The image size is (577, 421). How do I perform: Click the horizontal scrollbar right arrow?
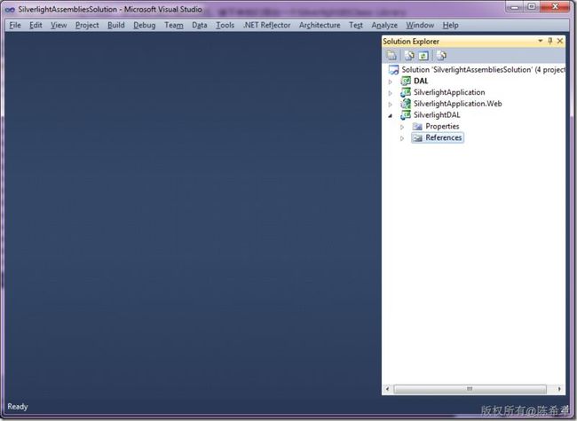[559, 389]
